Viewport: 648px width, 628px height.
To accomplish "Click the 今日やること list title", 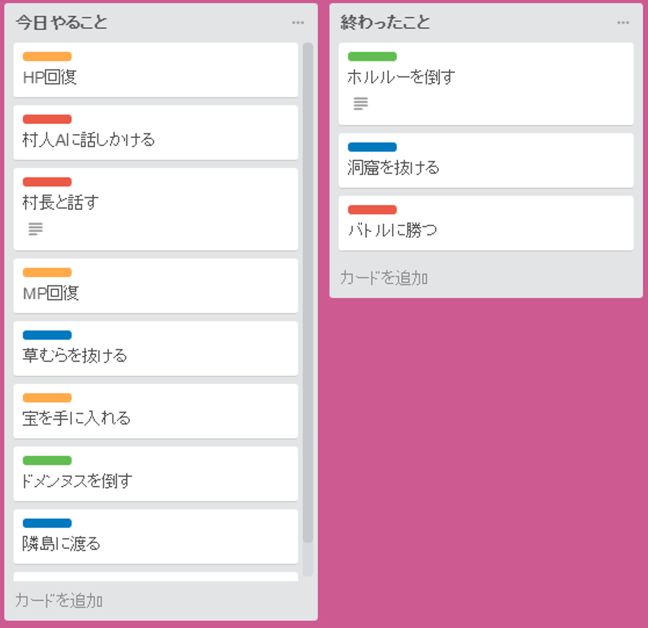I will (62, 22).
